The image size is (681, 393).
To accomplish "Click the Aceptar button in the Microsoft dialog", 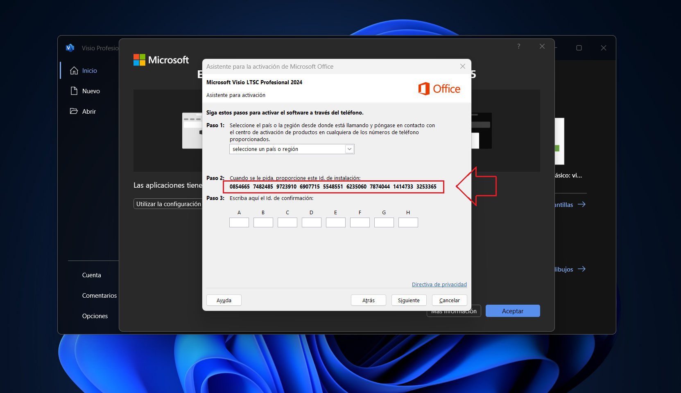I will coord(513,311).
